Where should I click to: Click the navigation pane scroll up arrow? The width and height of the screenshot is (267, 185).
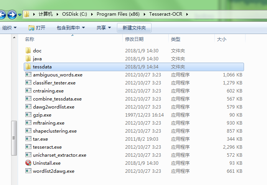(x=14, y=37)
